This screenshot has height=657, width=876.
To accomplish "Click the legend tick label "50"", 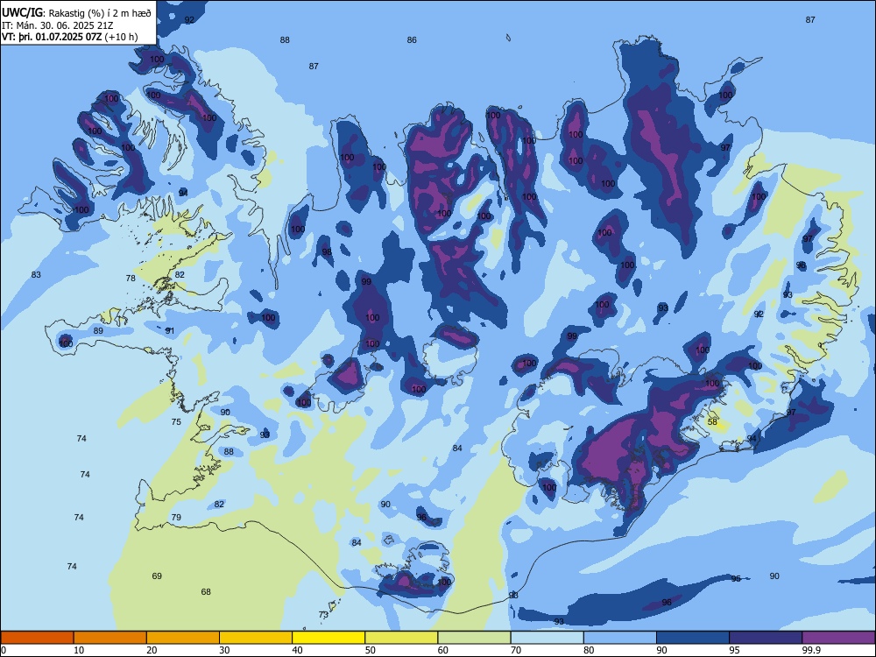I will pos(370,650).
